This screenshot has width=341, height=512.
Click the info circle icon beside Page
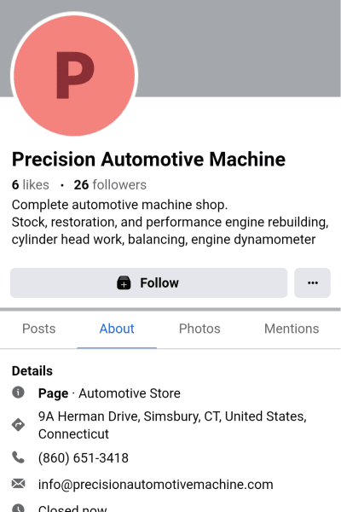(x=18, y=393)
